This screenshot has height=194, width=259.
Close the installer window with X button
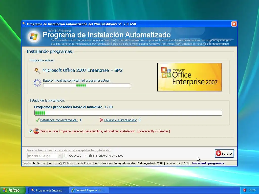(x=234, y=24)
